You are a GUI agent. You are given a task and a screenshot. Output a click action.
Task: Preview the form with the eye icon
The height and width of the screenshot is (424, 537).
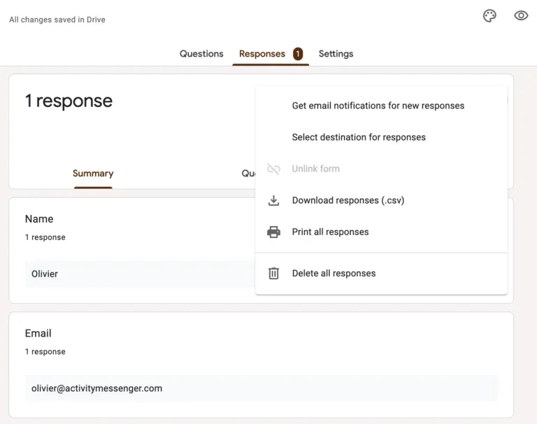(521, 16)
